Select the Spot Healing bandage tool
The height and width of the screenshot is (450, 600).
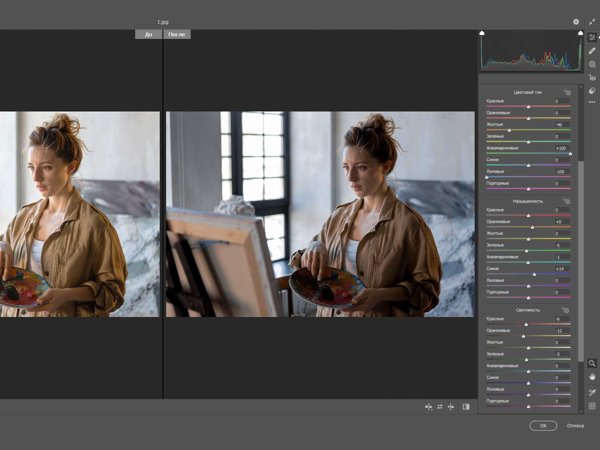point(592,51)
